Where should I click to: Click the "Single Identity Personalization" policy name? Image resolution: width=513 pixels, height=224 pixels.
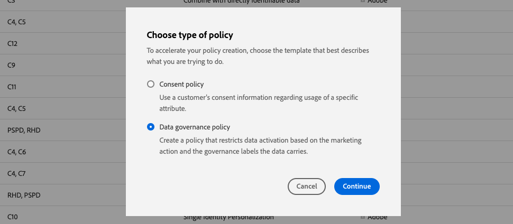point(228,217)
